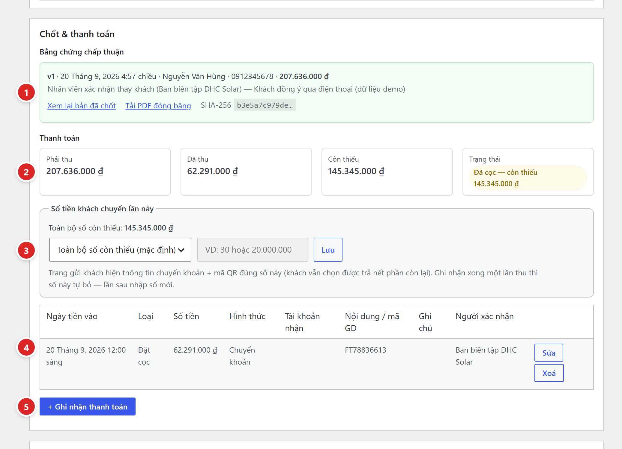Click Xoá on the Đặt cọc payment row
Image resolution: width=622 pixels, height=449 pixels.
(x=549, y=373)
